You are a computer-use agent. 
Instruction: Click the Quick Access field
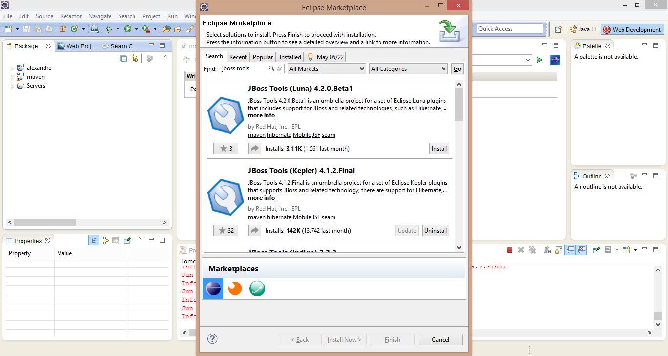pyautogui.click(x=510, y=29)
